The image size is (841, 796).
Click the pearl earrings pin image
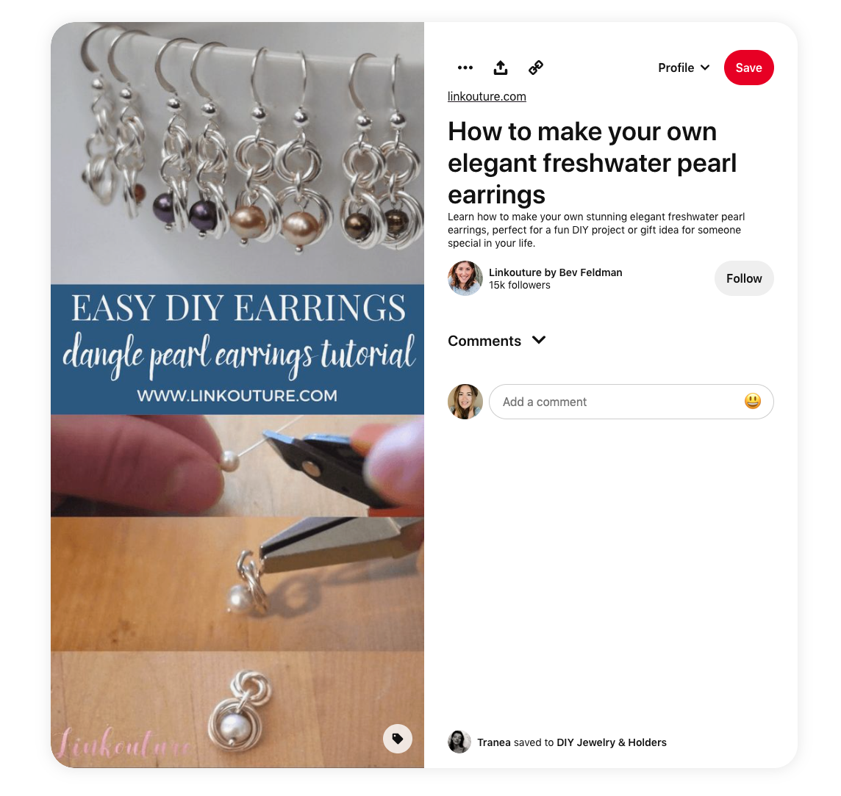click(x=237, y=395)
